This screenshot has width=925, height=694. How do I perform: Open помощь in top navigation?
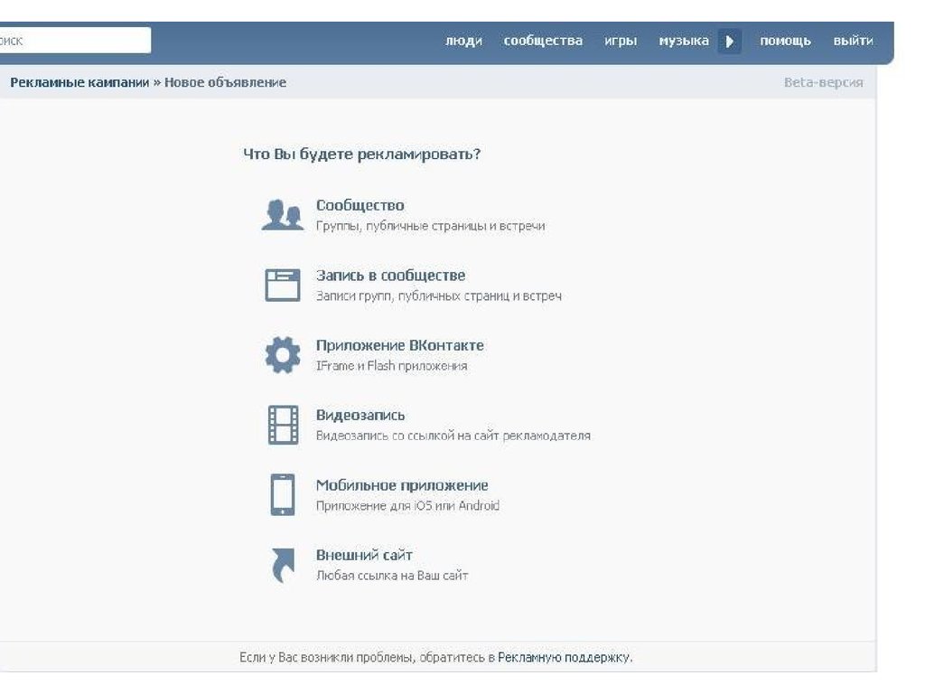point(785,41)
